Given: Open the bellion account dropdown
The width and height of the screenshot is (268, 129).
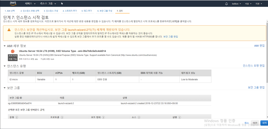Looking at the screenshot, I should click(236, 4).
